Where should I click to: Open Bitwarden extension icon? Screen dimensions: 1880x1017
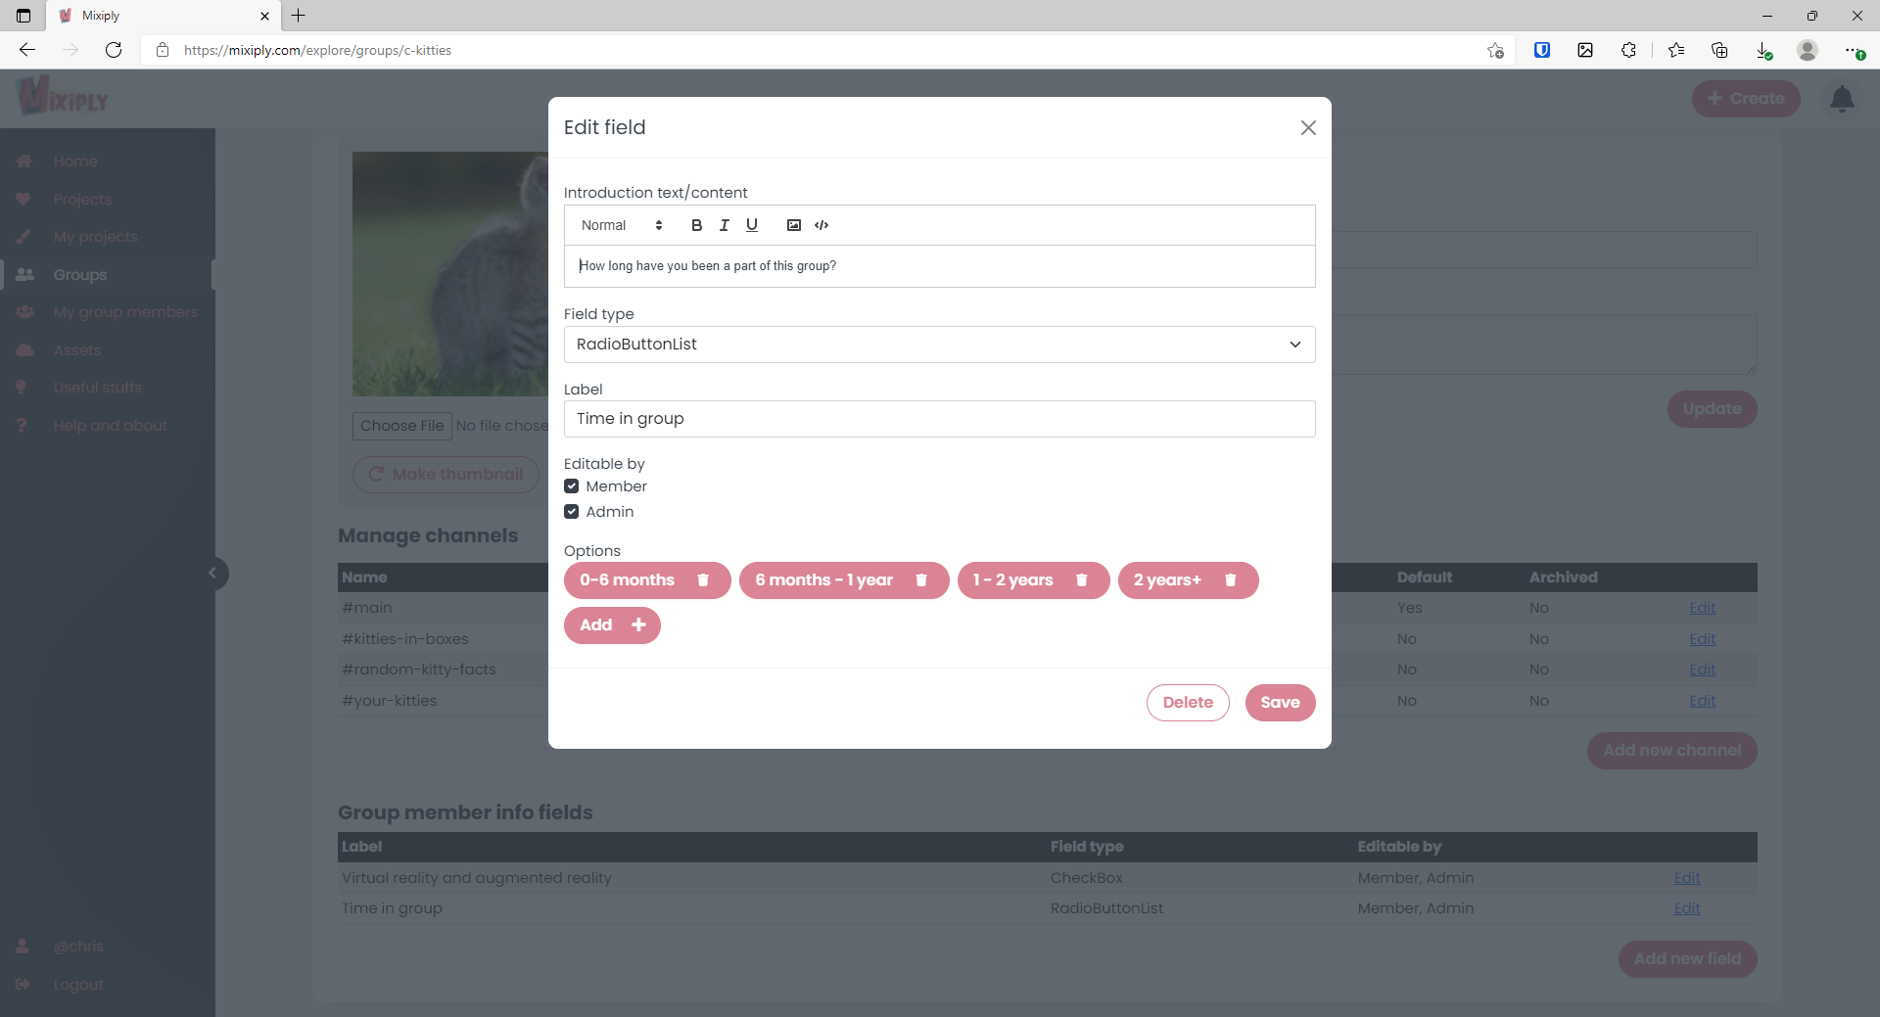pyautogui.click(x=1542, y=50)
